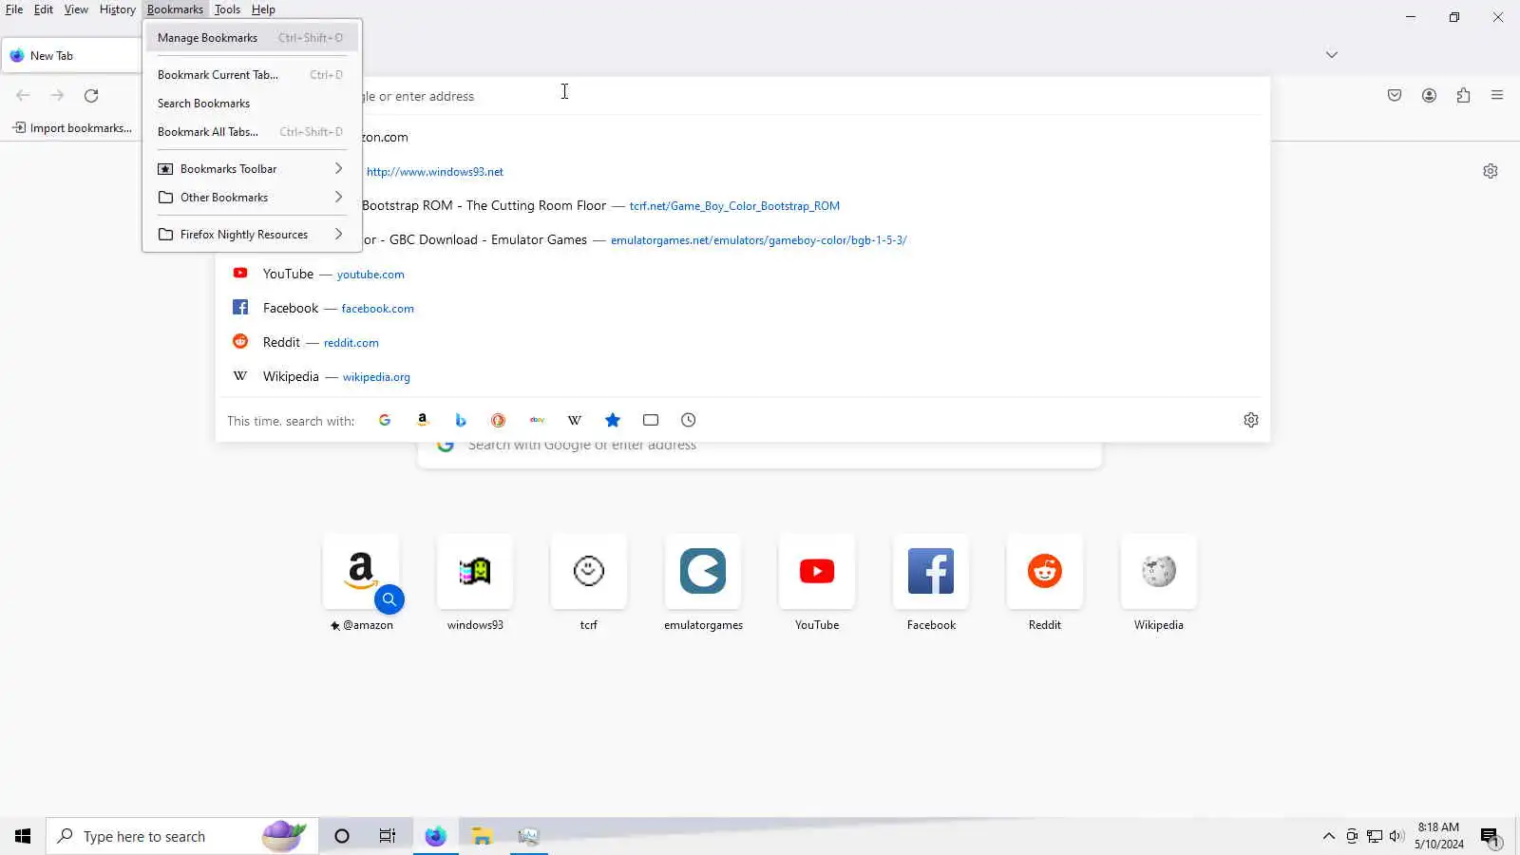Viewport: 1520px width, 855px height.
Task: Open the Windows Start menu
Action: pos(23,837)
